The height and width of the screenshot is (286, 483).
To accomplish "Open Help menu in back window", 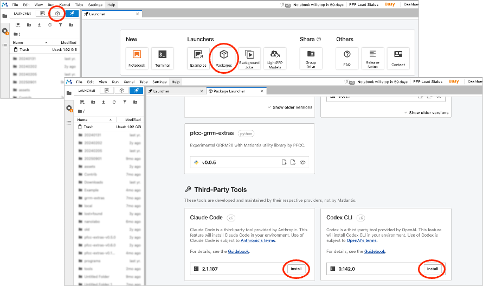I will [112, 5].
